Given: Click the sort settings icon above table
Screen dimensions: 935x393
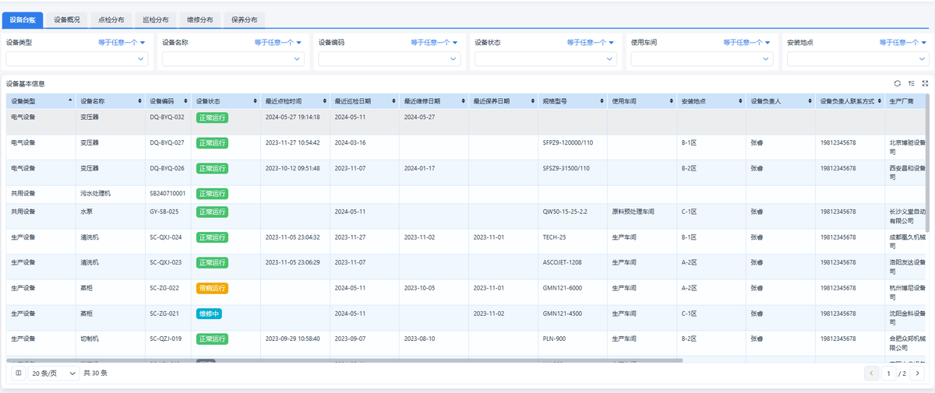Looking at the screenshot, I should pyautogui.click(x=911, y=83).
